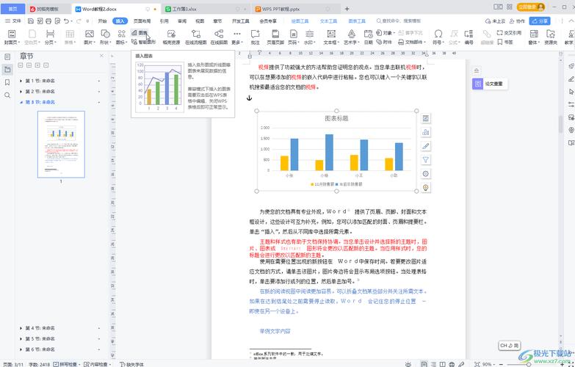Collapse section 3 (第 3 节) tree node
This screenshot has width=575, height=367.
pyautogui.click(x=21, y=102)
